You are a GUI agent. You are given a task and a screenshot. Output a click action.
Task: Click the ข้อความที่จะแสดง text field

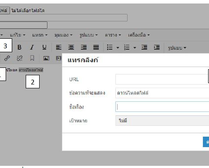pos(162,93)
